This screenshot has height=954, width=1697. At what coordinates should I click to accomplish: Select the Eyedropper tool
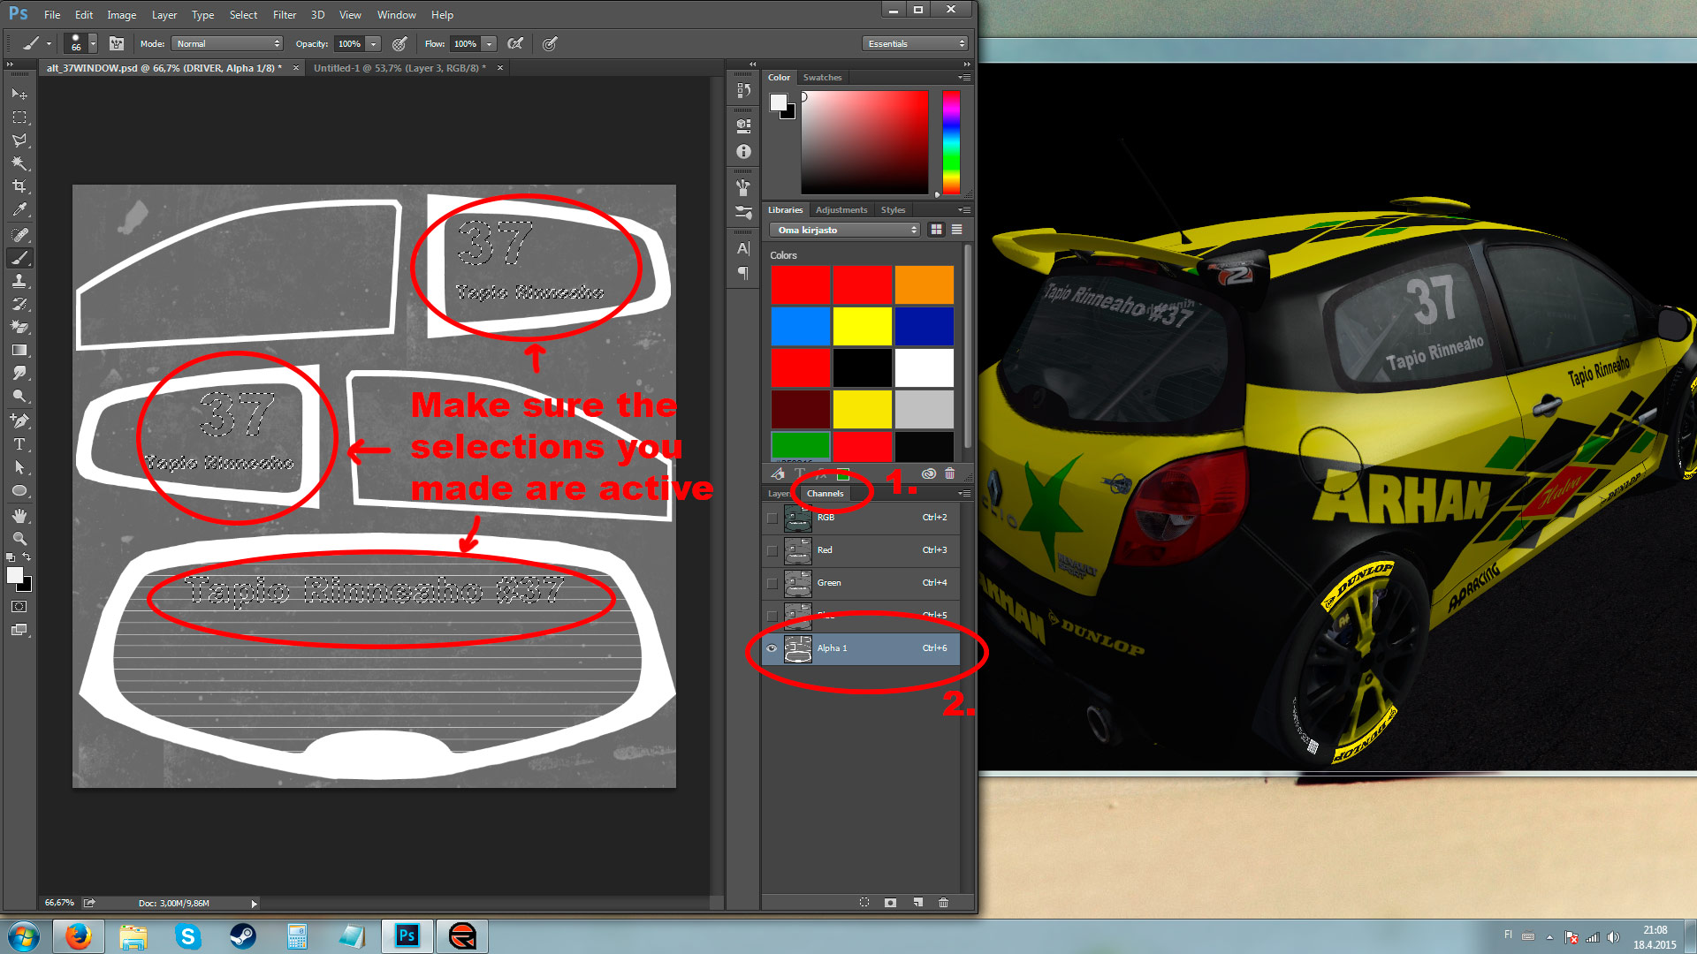(x=19, y=210)
